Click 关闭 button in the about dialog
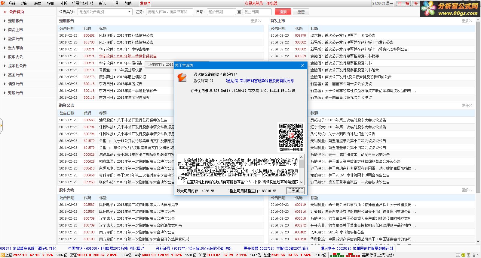Viewport: 481px width, 258px height. coord(296,190)
